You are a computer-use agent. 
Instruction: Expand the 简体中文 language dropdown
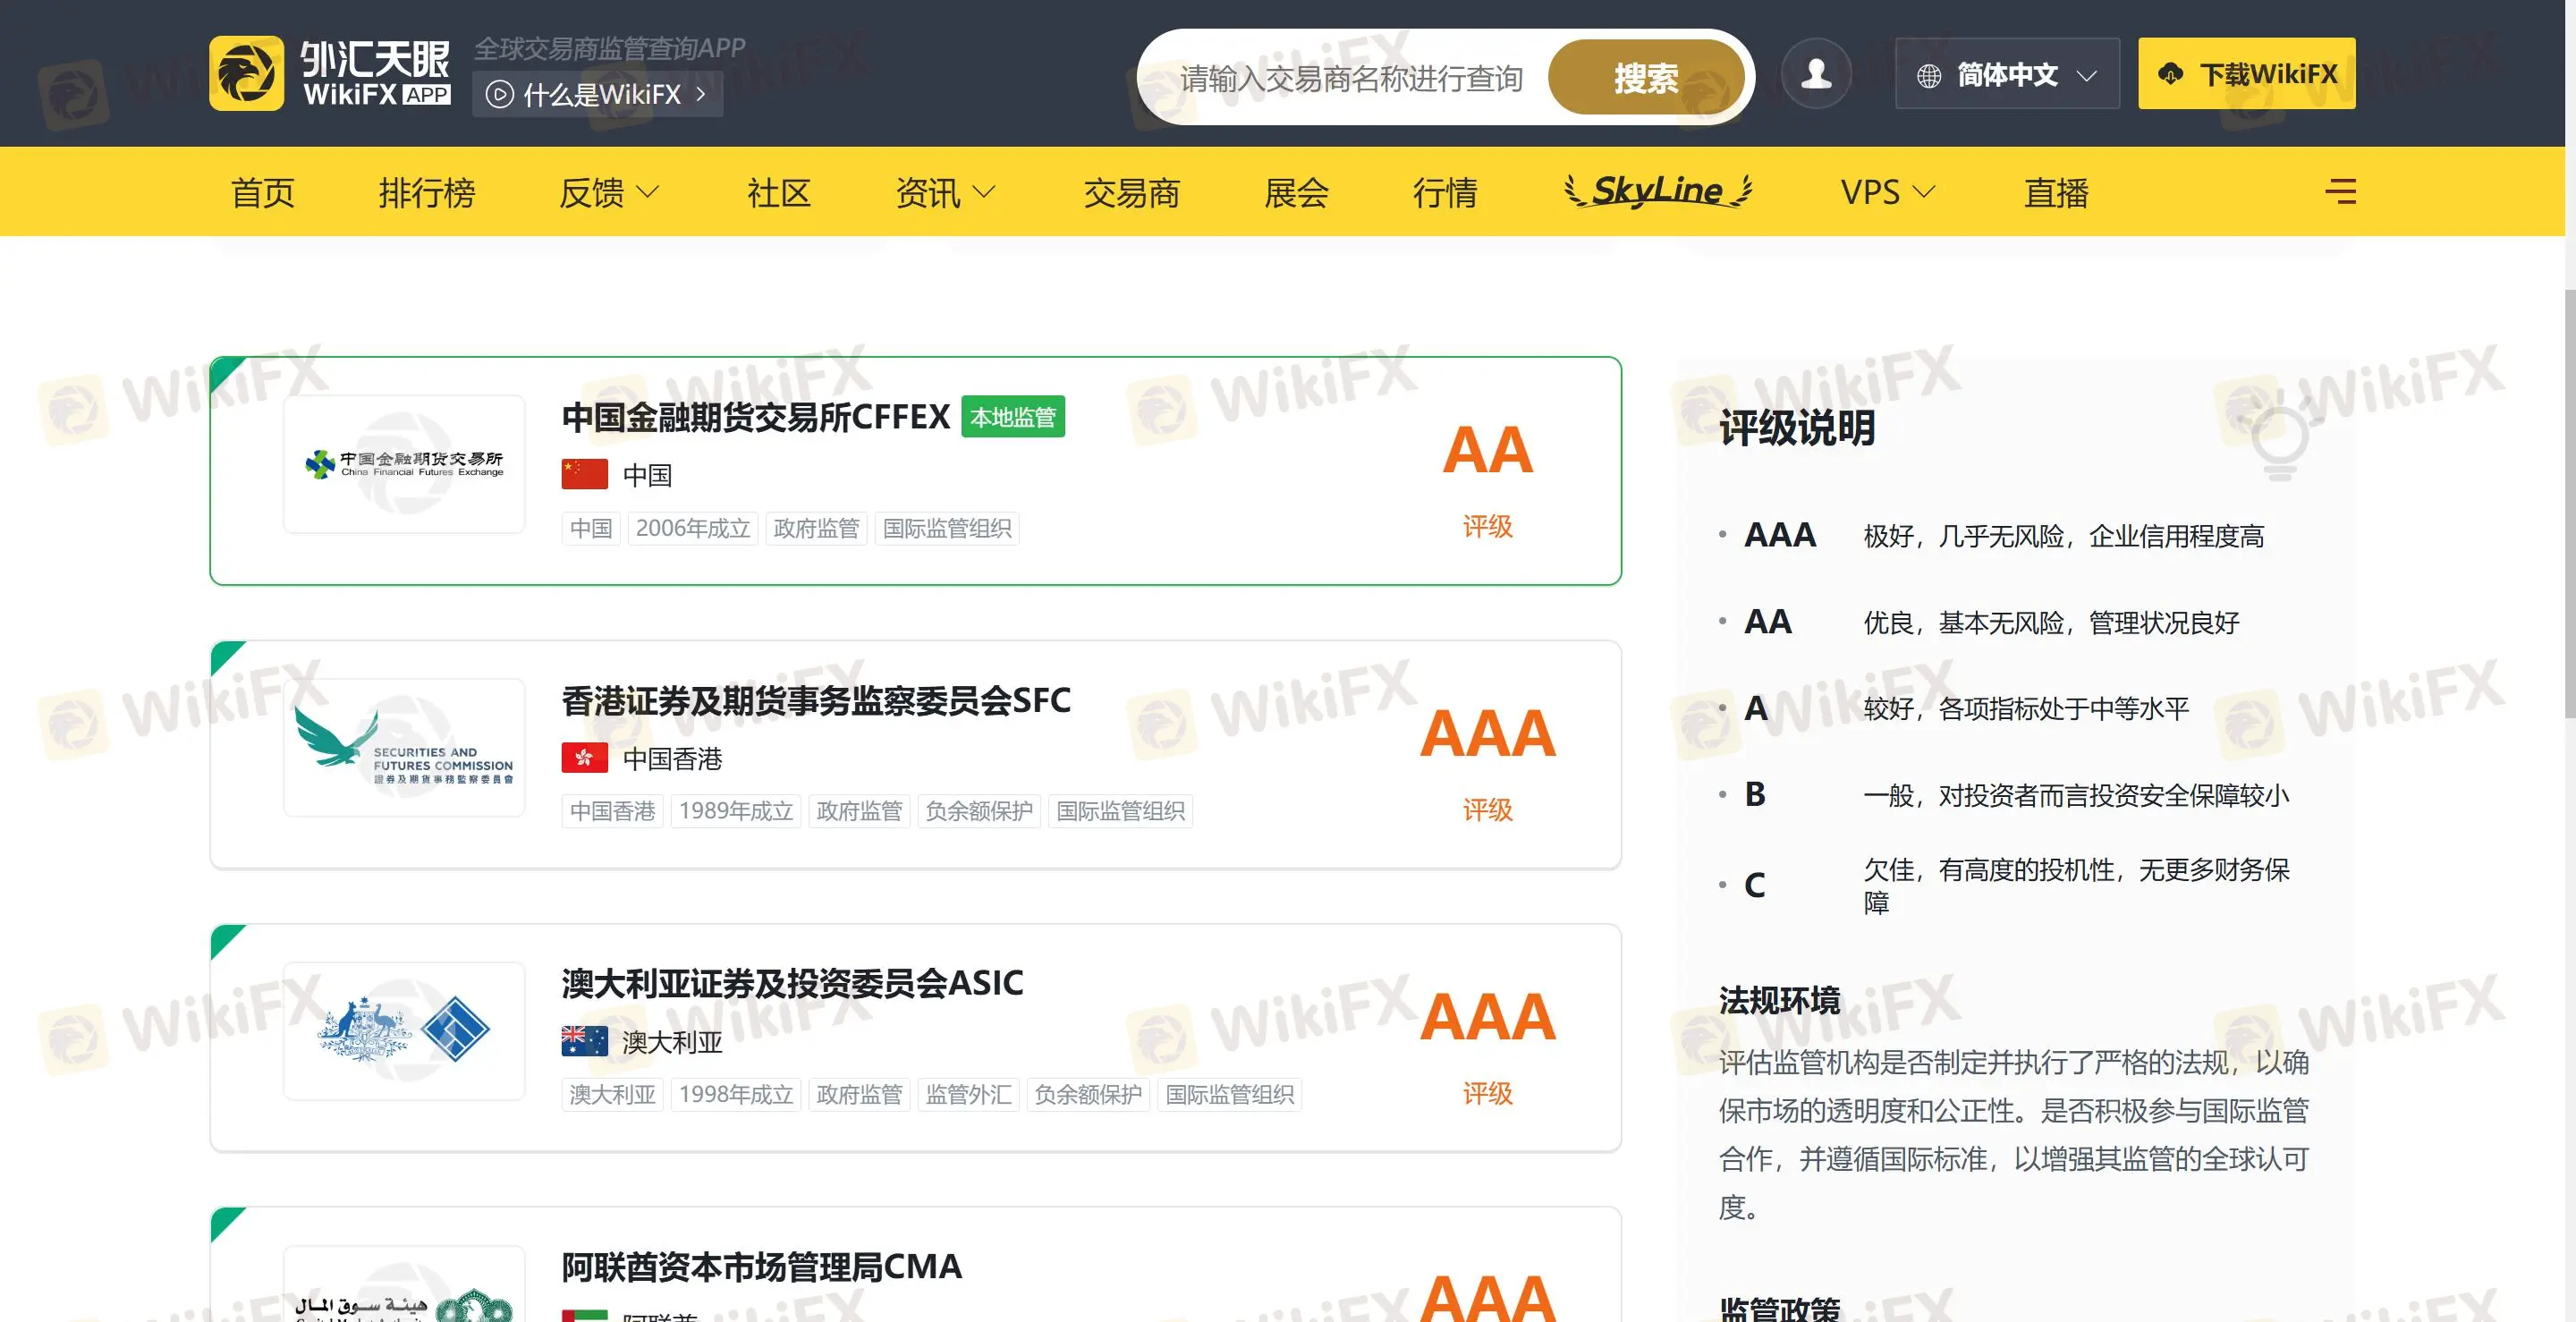[x=2006, y=74]
